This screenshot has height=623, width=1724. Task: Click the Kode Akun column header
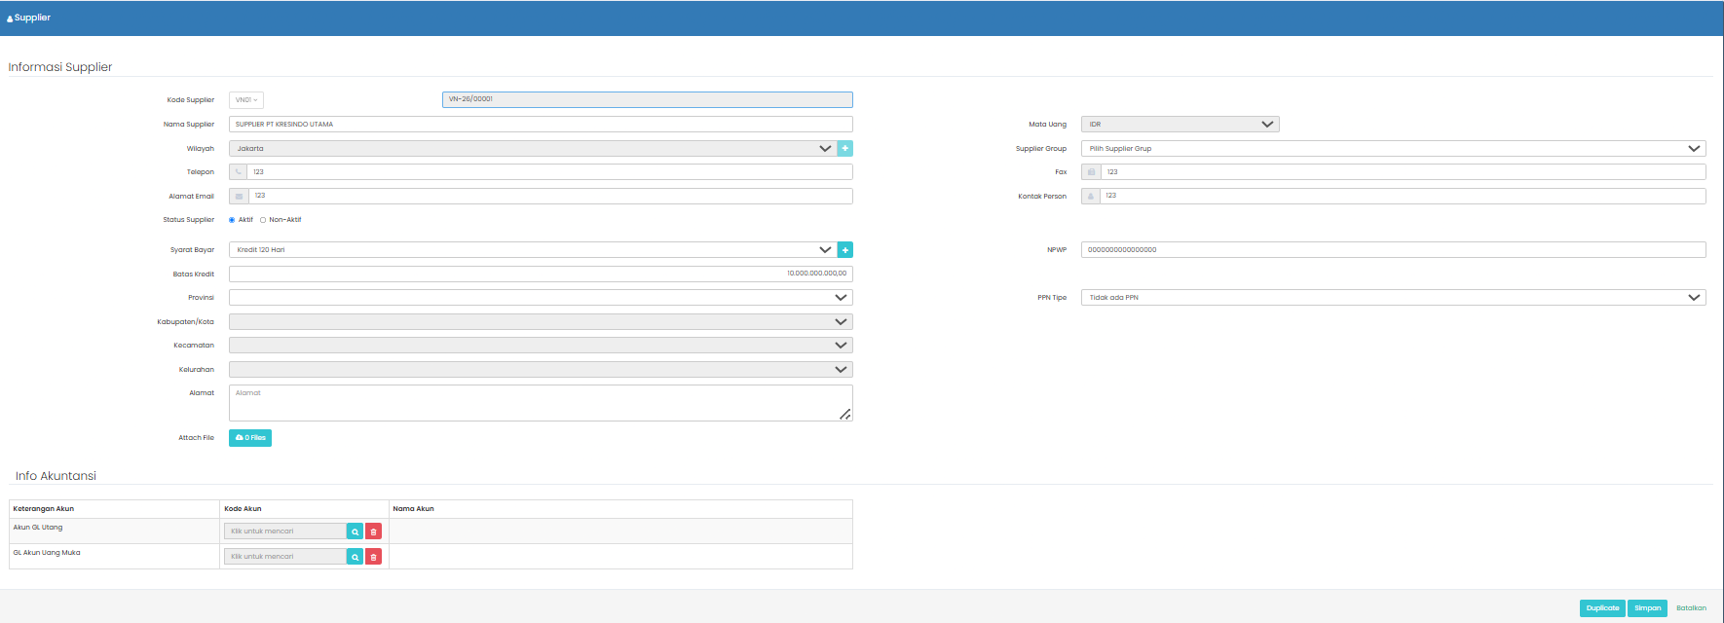[x=243, y=509]
